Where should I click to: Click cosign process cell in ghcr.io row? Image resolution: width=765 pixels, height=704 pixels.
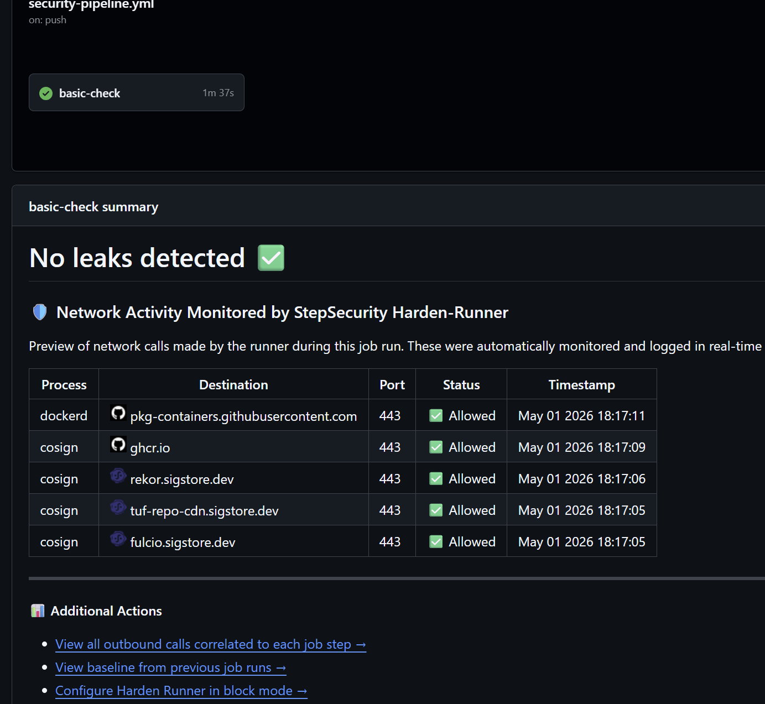pyautogui.click(x=64, y=447)
